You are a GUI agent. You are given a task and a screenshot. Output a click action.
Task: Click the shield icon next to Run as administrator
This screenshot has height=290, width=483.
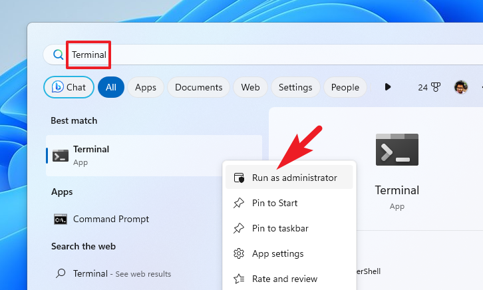click(239, 178)
